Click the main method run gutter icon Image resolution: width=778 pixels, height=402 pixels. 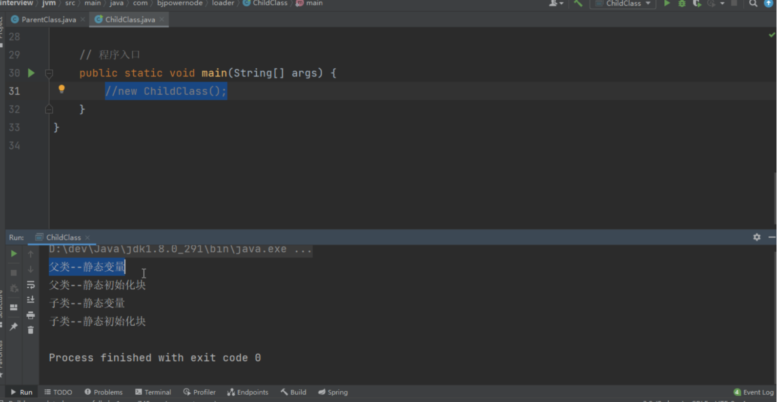point(31,73)
